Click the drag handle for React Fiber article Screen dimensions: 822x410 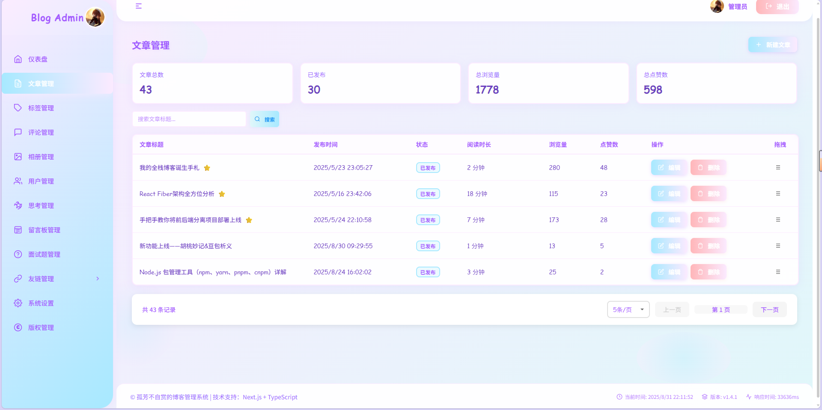pyautogui.click(x=778, y=193)
